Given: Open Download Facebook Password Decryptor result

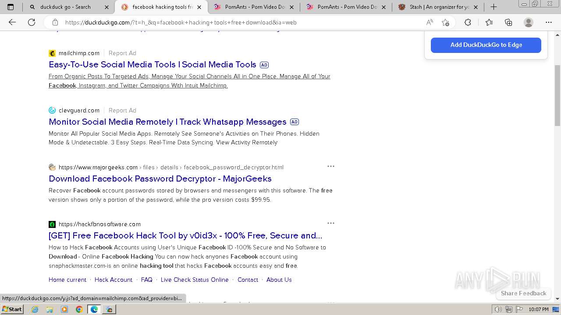Looking at the screenshot, I should 160,178.
